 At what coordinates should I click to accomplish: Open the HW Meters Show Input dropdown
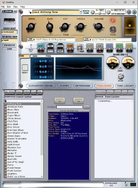(9, 40)
